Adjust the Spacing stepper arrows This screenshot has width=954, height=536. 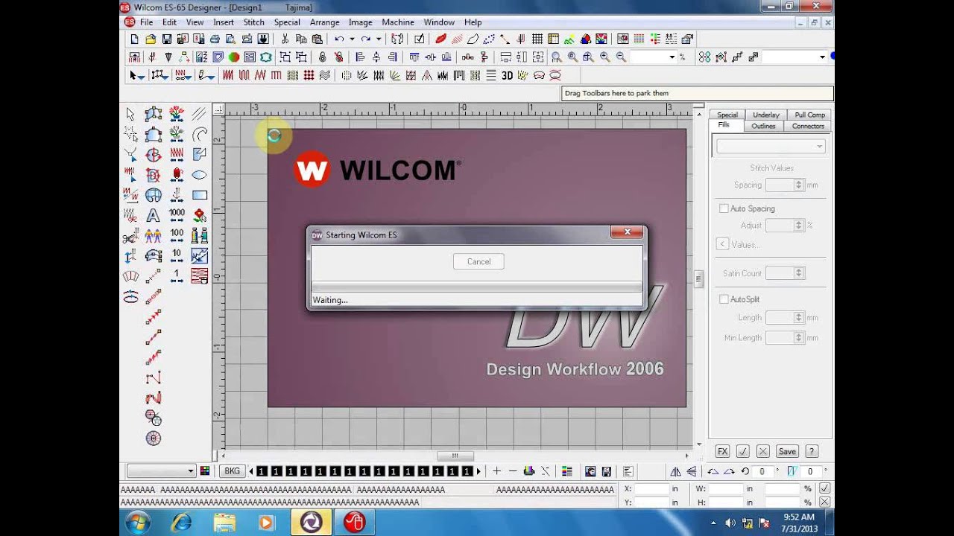799,185
